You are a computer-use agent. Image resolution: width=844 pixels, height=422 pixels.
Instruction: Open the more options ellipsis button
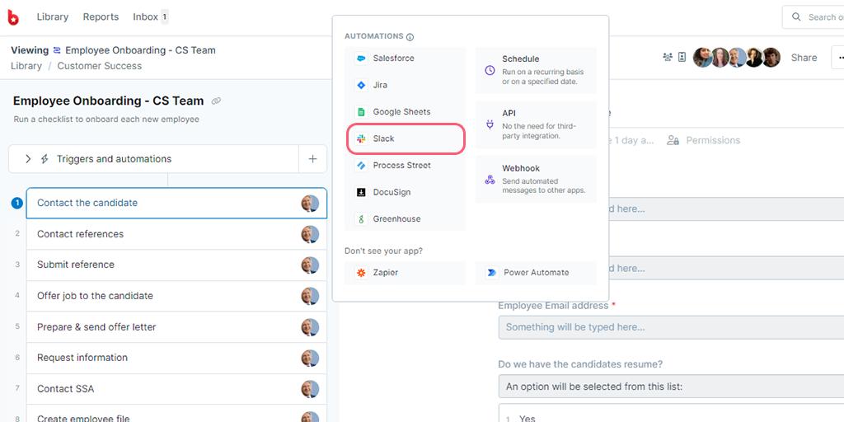838,58
